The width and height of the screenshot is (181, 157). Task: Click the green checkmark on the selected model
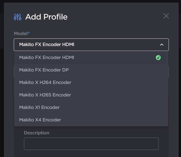click(158, 57)
